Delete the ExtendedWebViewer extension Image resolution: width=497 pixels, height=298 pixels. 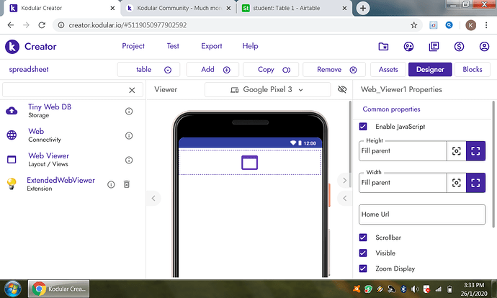point(127,184)
